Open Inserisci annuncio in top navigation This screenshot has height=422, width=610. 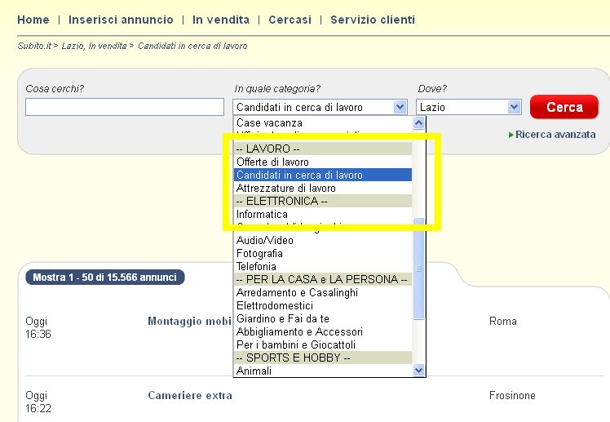point(121,20)
